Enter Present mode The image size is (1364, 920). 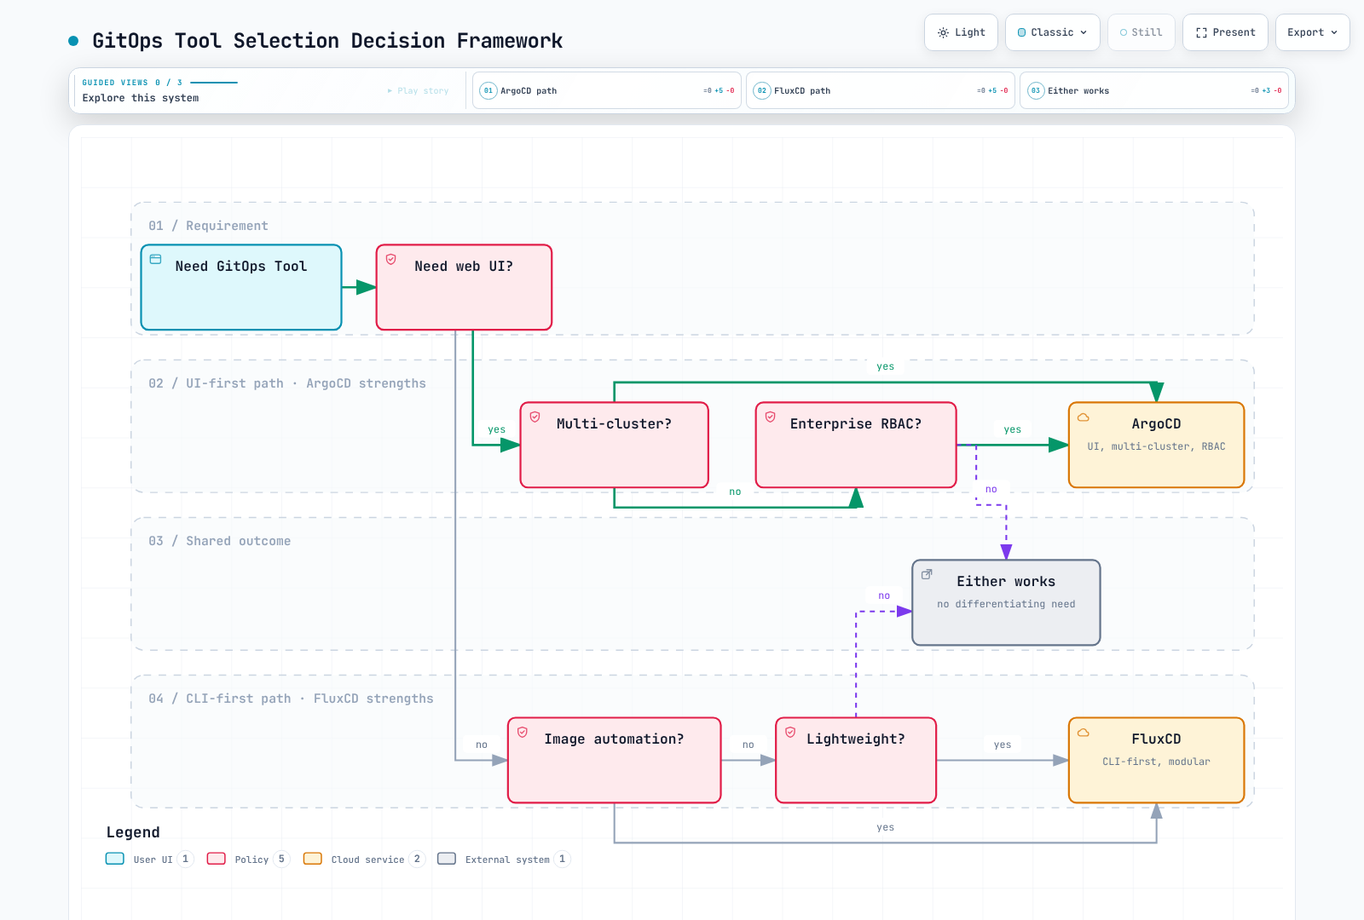coord(1225,32)
